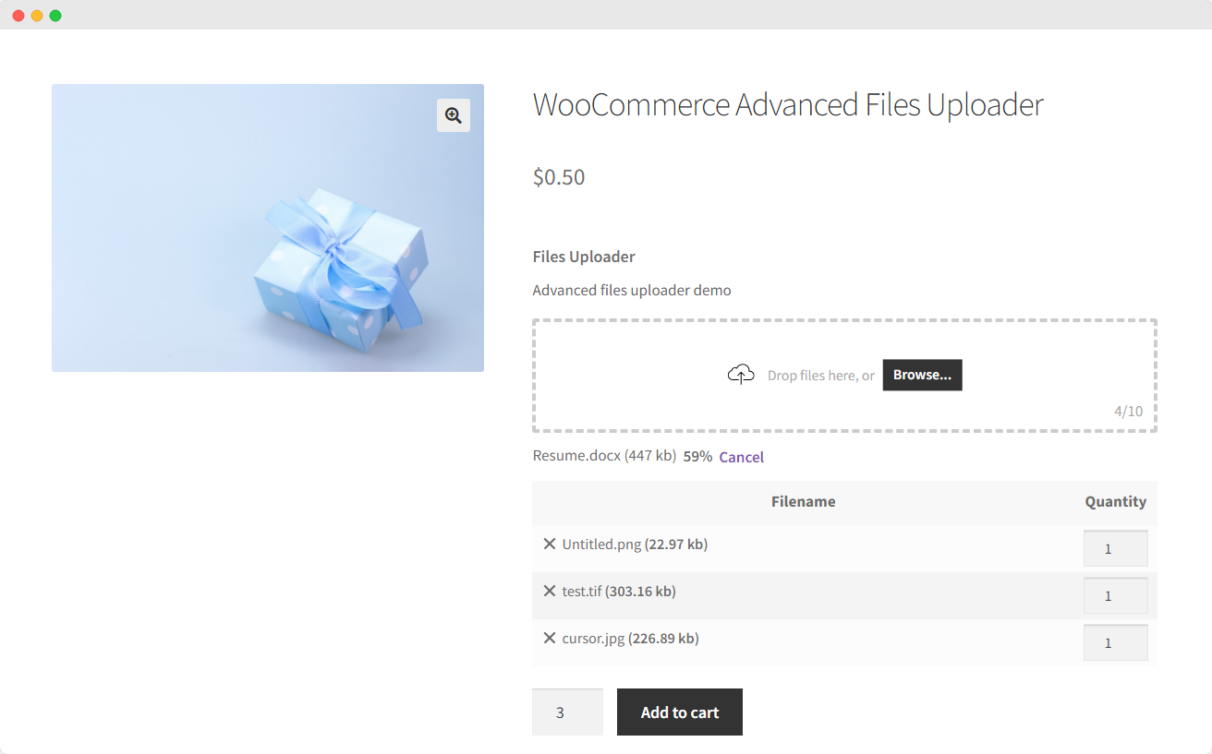This screenshot has width=1212, height=754.
Task: Click the Resume.docx upload progress entry
Action: [604, 456]
